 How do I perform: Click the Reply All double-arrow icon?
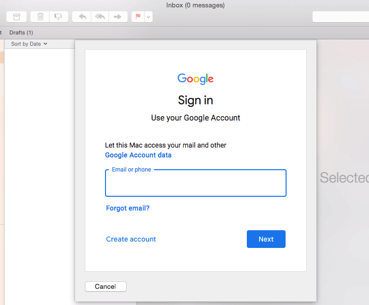coord(100,17)
